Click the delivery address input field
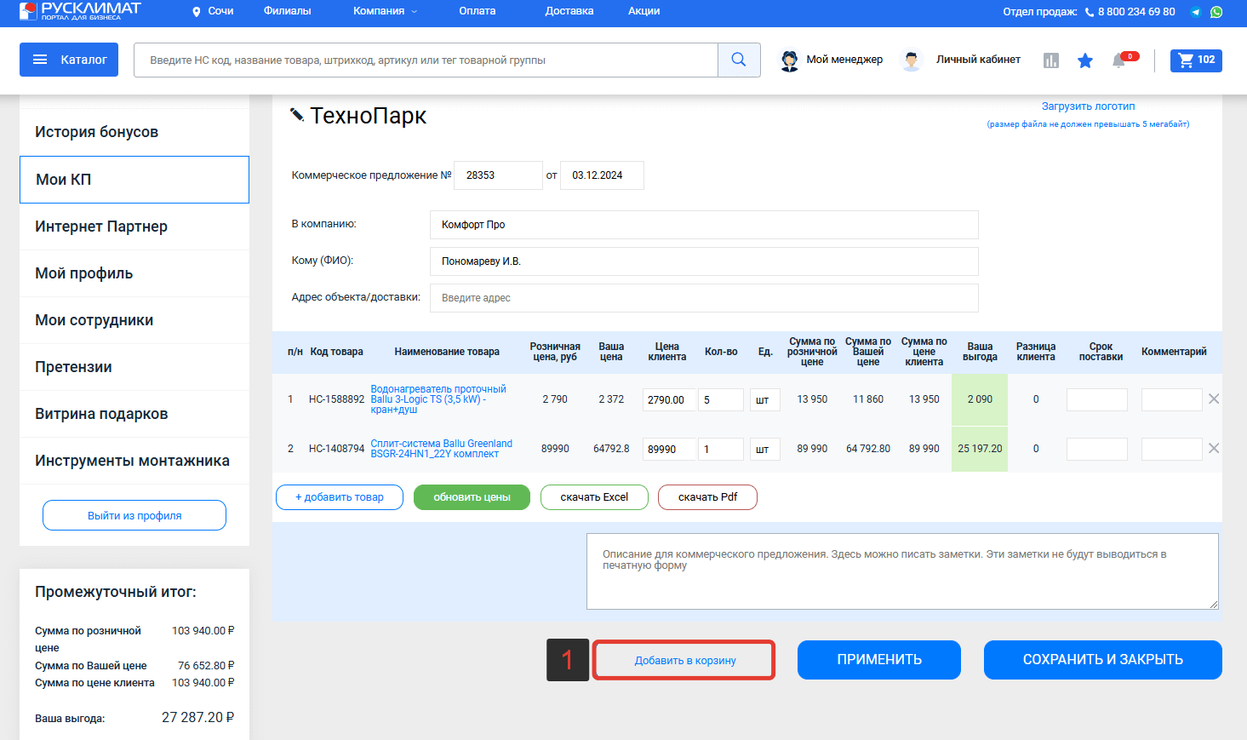 tap(704, 298)
